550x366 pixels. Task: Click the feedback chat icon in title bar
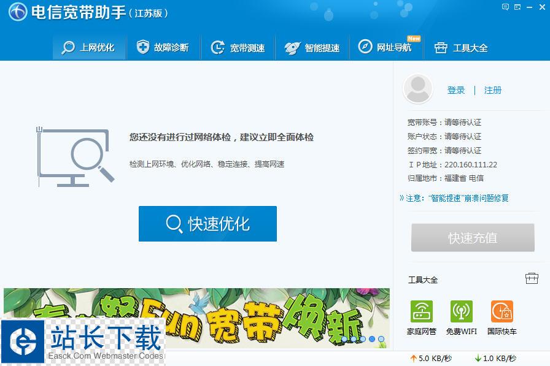(x=505, y=7)
